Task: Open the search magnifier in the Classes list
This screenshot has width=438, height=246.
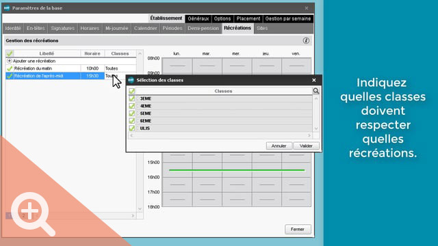Action: coord(316,91)
